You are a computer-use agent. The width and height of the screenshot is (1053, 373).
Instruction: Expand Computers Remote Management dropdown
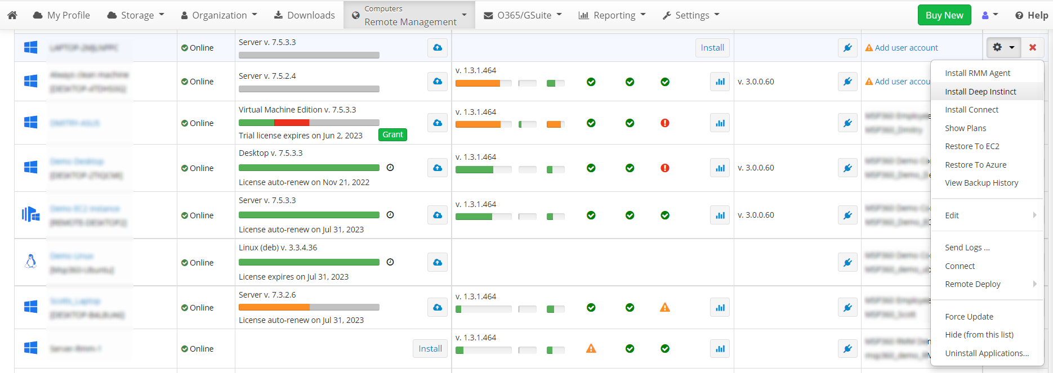409,15
